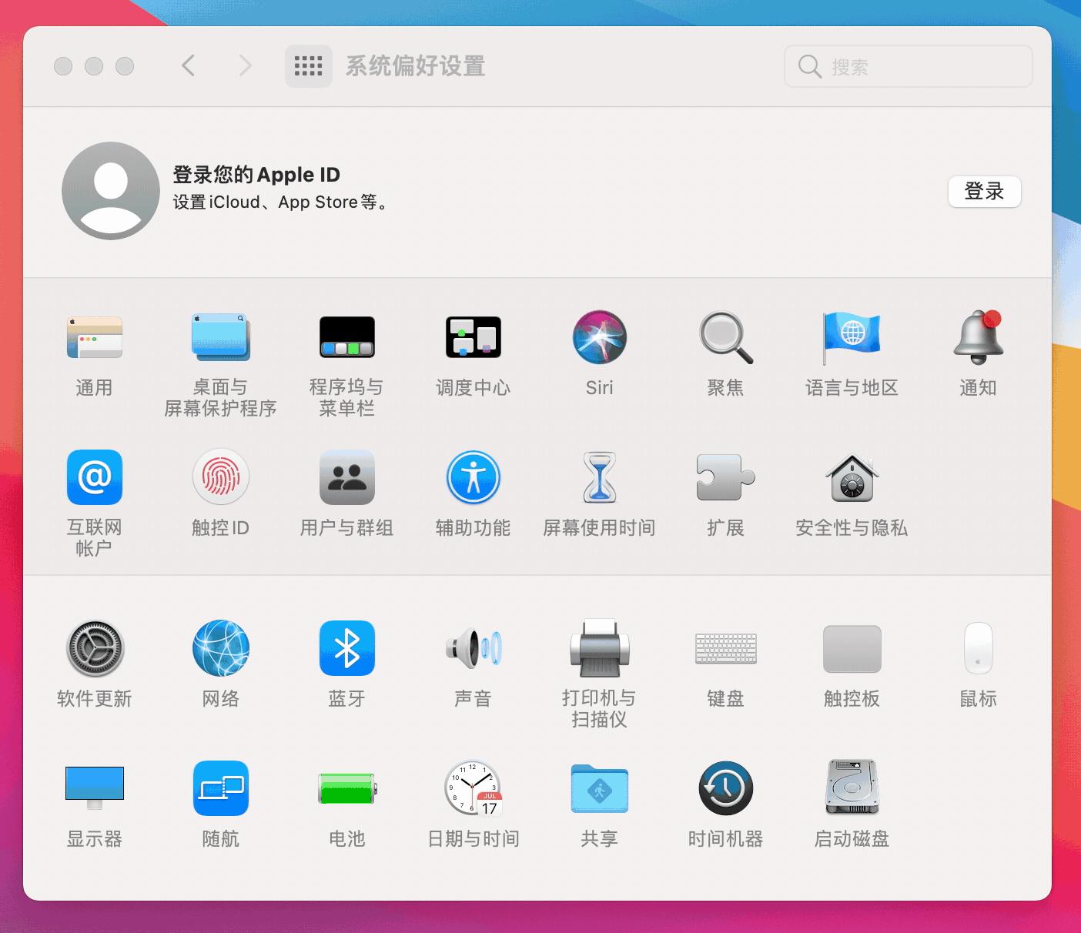Open 键盘 (Keyboard) preferences
The image size is (1081, 933).
tap(726, 648)
